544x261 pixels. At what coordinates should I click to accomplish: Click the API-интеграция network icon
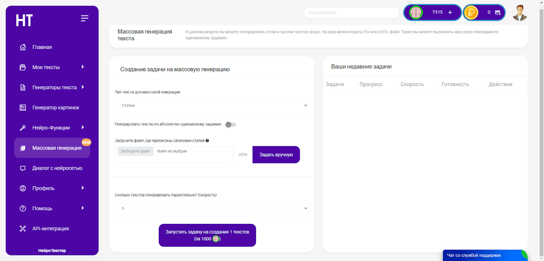tap(23, 228)
